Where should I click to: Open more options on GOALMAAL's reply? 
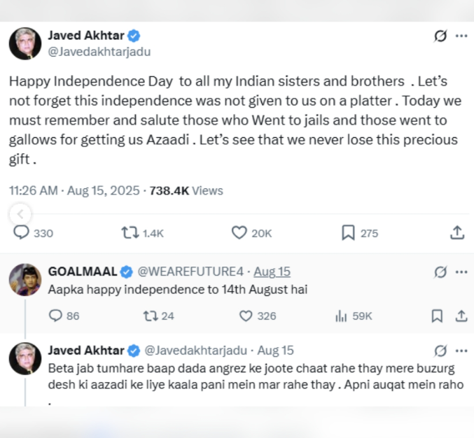point(461,272)
